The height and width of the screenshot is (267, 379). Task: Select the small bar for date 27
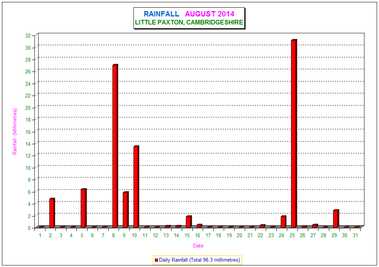click(x=315, y=226)
